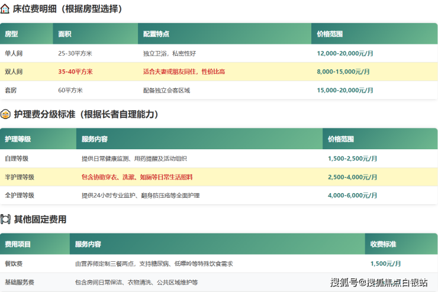This screenshot has height=292, width=438.
Task: Click the 全护理等级 row label
Action: coord(20,195)
